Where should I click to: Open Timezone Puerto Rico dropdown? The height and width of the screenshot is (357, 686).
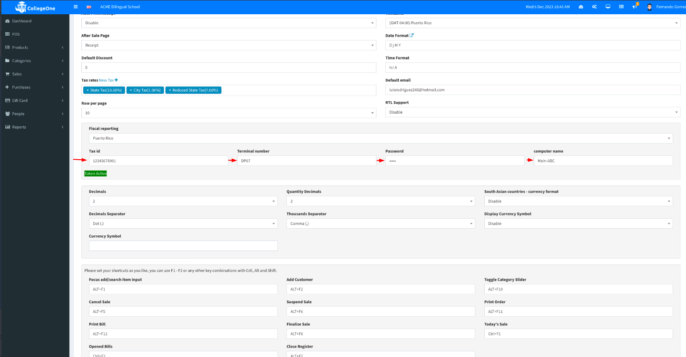tap(533, 23)
